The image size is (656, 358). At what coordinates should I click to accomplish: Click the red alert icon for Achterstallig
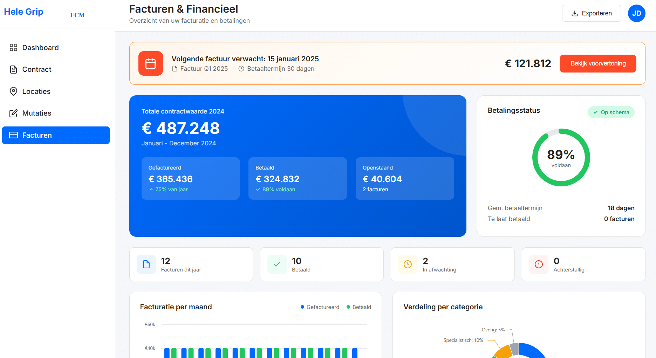[x=539, y=264]
